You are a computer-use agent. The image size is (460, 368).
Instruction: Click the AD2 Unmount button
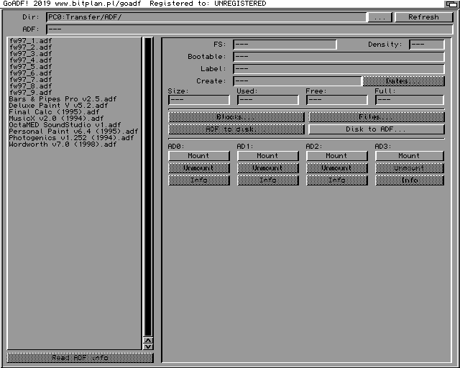click(337, 168)
